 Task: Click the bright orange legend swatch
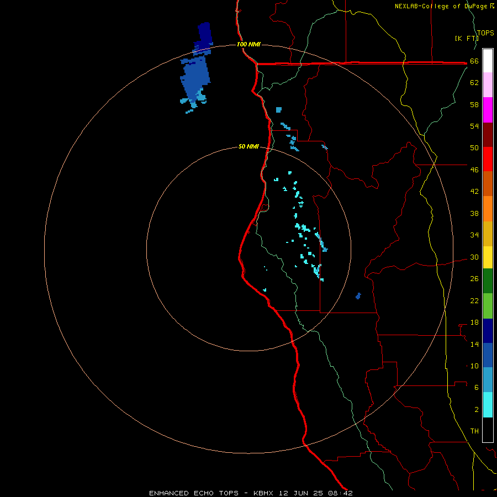tap(488, 209)
